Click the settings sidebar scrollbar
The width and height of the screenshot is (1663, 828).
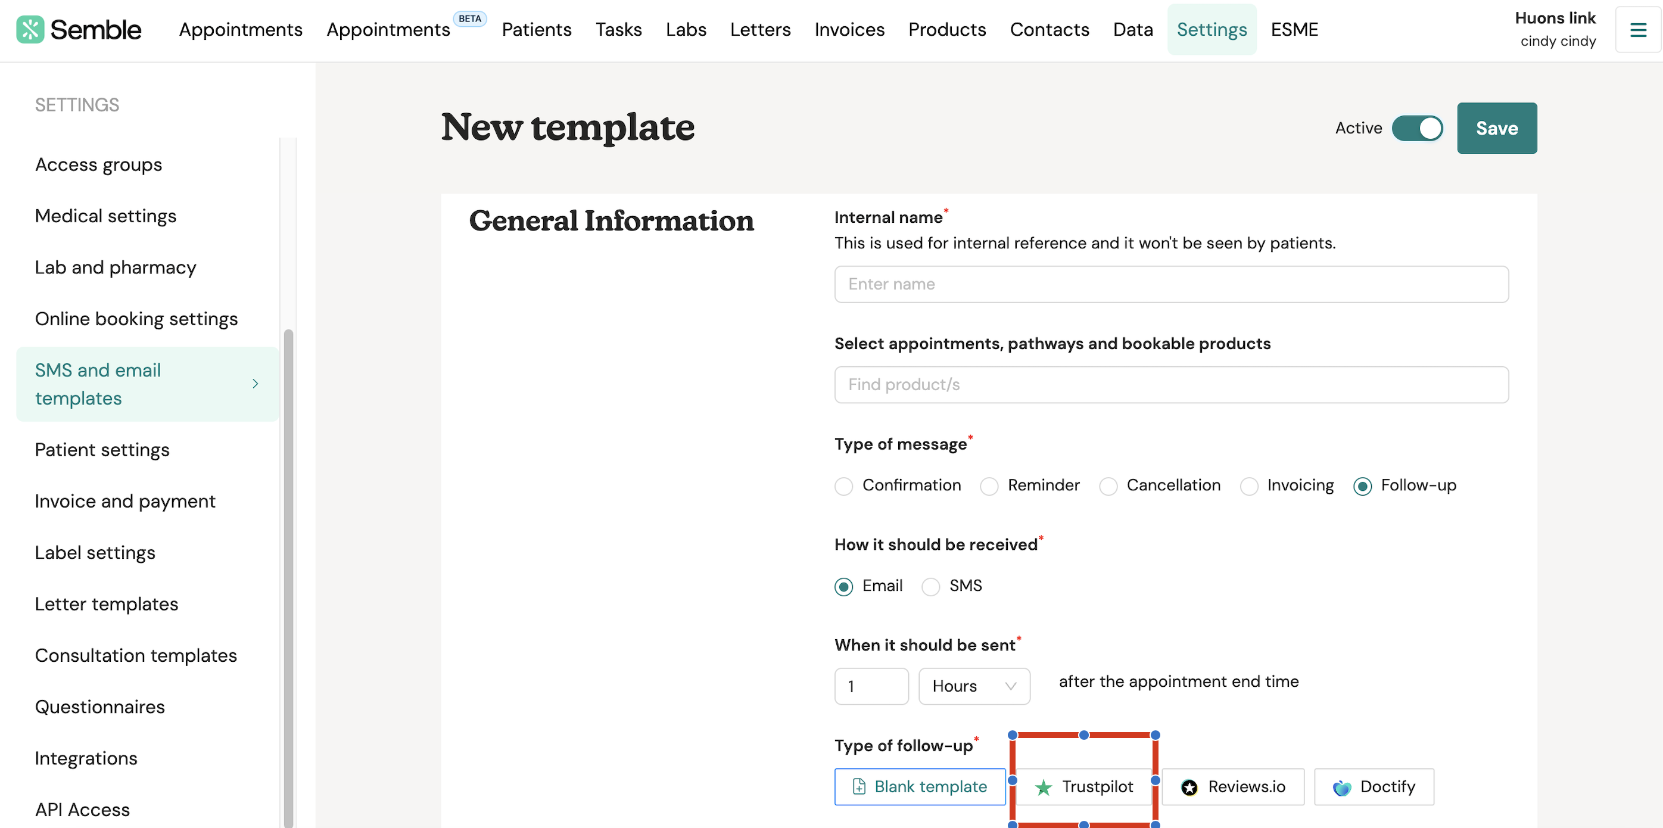288,577
